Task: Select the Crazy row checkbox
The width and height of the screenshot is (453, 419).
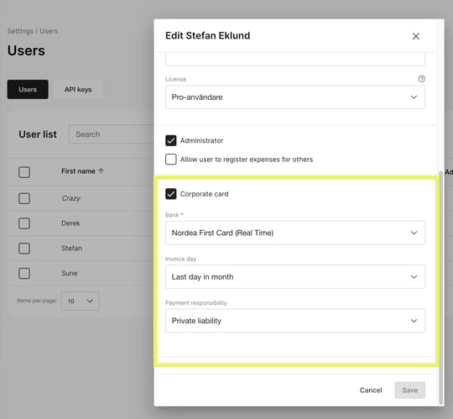Action: pos(24,198)
